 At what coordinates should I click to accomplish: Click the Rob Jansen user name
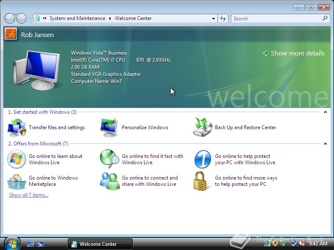click(37, 35)
